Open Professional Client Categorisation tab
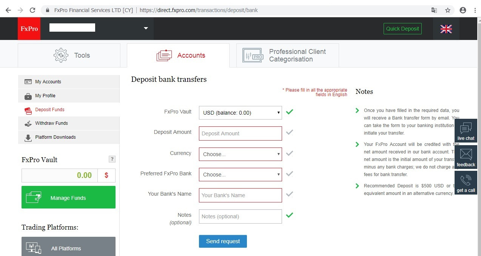481x256 pixels. click(288, 55)
